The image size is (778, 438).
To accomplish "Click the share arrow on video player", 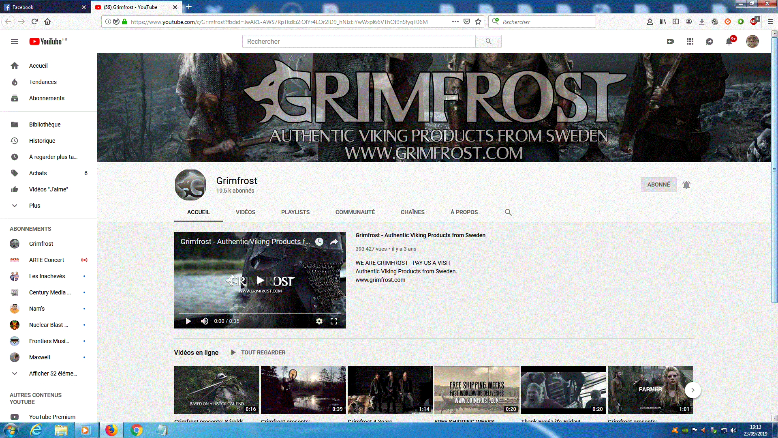I will tap(334, 242).
